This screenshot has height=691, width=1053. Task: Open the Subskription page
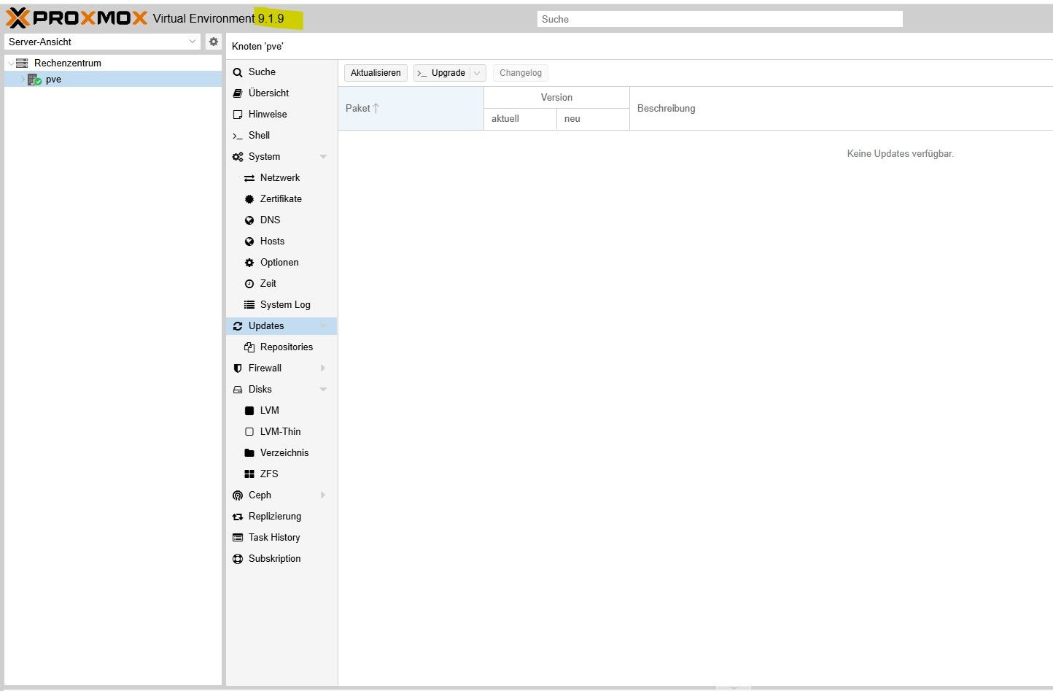pyautogui.click(x=281, y=559)
